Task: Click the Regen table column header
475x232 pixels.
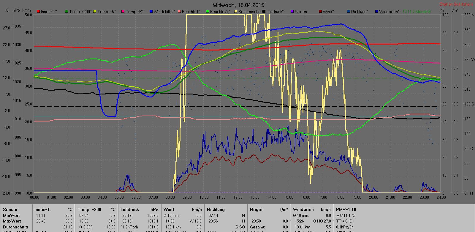Action: click(257, 209)
